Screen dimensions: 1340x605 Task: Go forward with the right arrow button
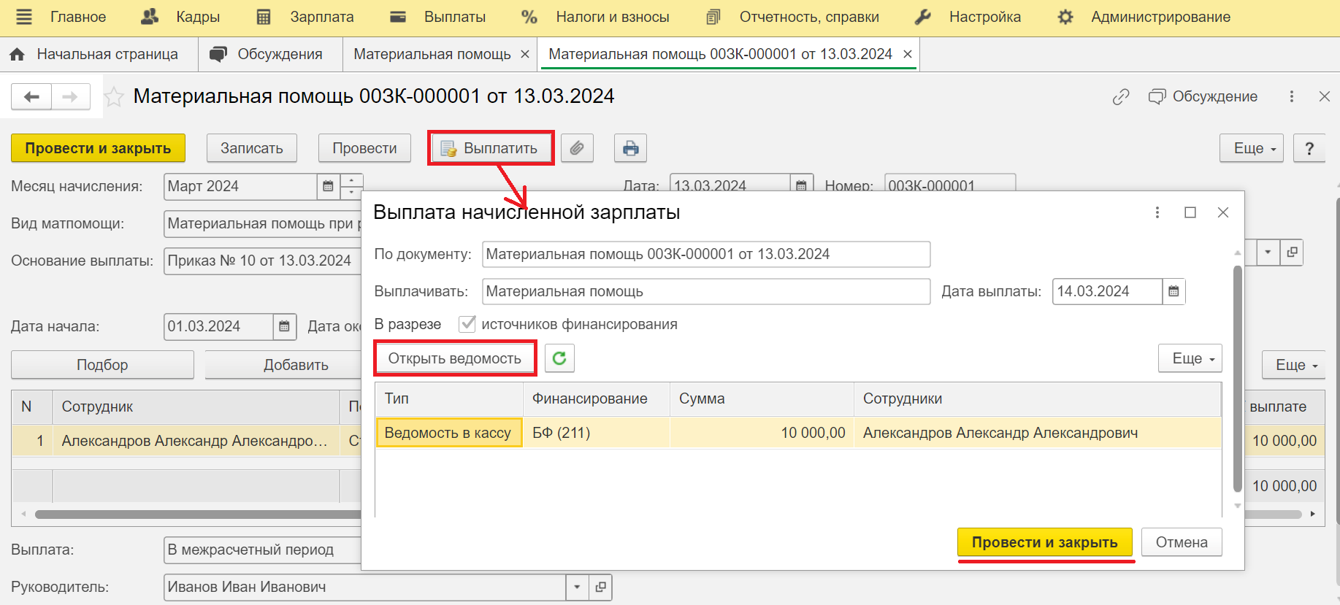[70, 96]
